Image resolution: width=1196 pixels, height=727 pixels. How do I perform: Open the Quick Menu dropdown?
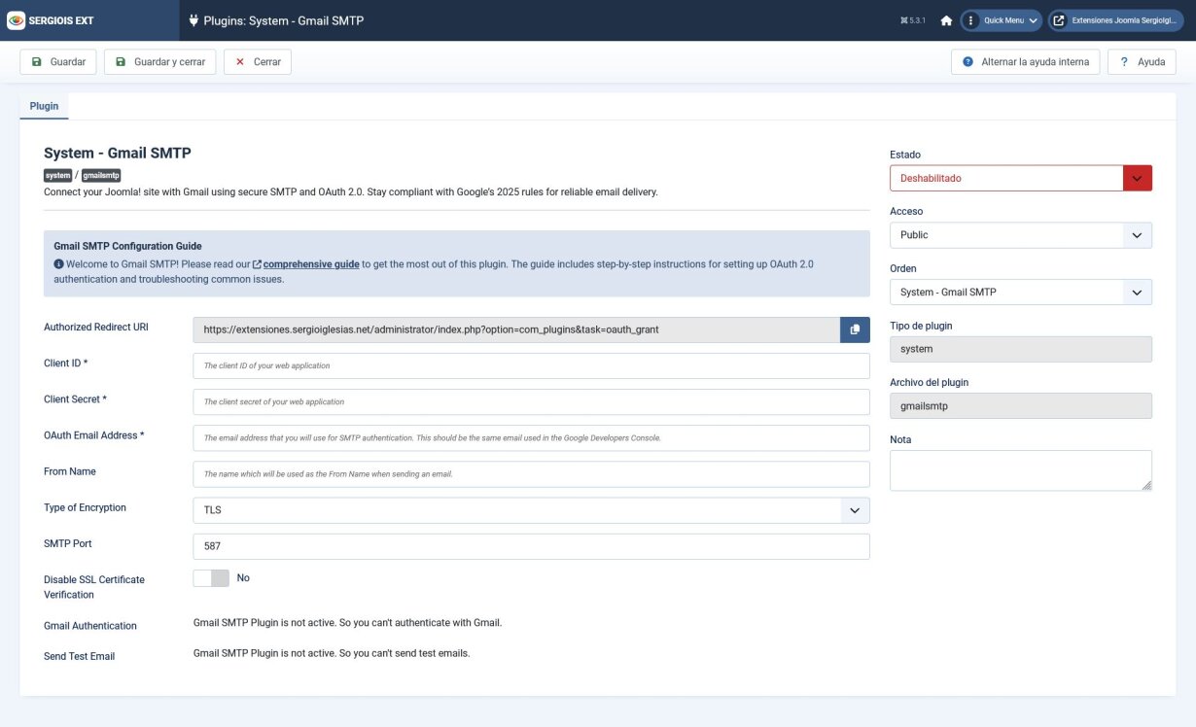pyautogui.click(x=1001, y=20)
